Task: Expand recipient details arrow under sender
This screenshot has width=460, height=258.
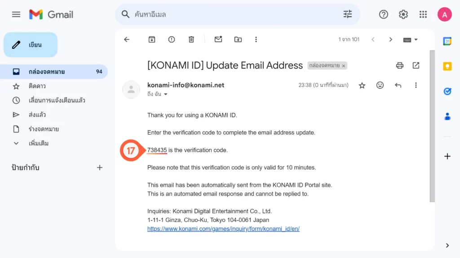Action: [165, 95]
